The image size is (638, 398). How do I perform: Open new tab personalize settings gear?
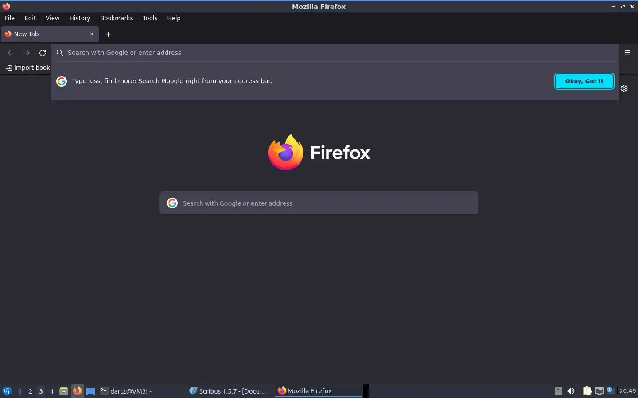(624, 88)
